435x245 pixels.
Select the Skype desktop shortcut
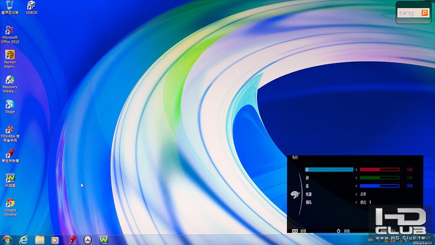10,107
